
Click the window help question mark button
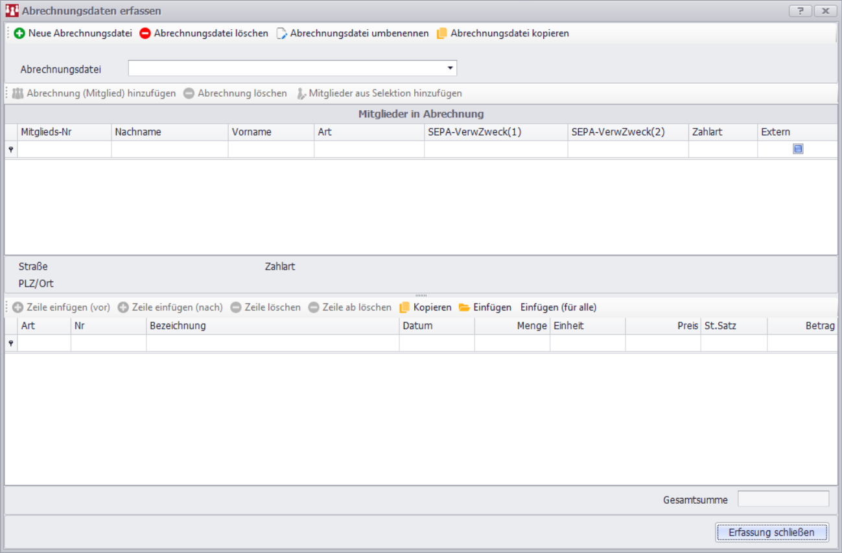801,11
